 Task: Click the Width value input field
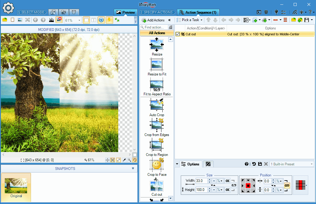(x=201, y=181)
